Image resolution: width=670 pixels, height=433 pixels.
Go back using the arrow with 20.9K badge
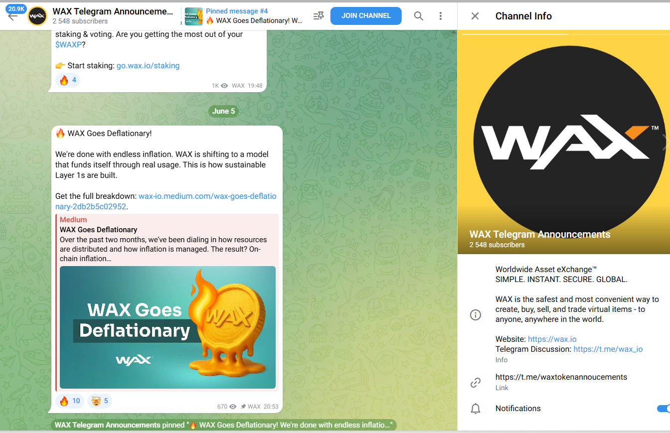13,15
